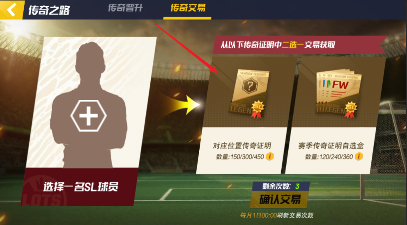Screen dimensions: 407x225
Task: Tap the hexagon plus icon on silhouette
Action: click(89, 115)
